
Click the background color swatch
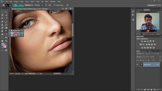5,47
